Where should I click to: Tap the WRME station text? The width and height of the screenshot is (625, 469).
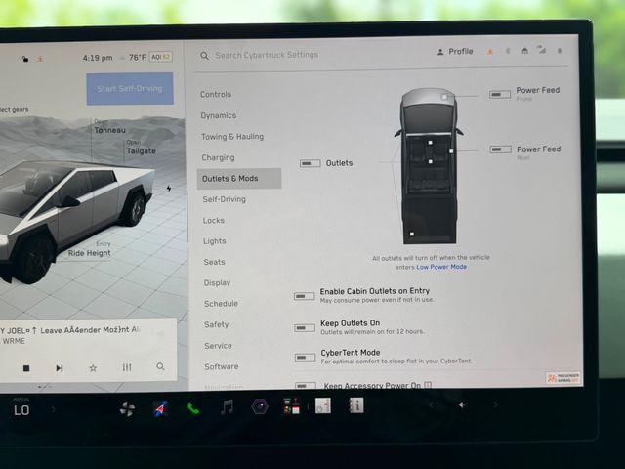pyautogui.click(x=14, y=341)
